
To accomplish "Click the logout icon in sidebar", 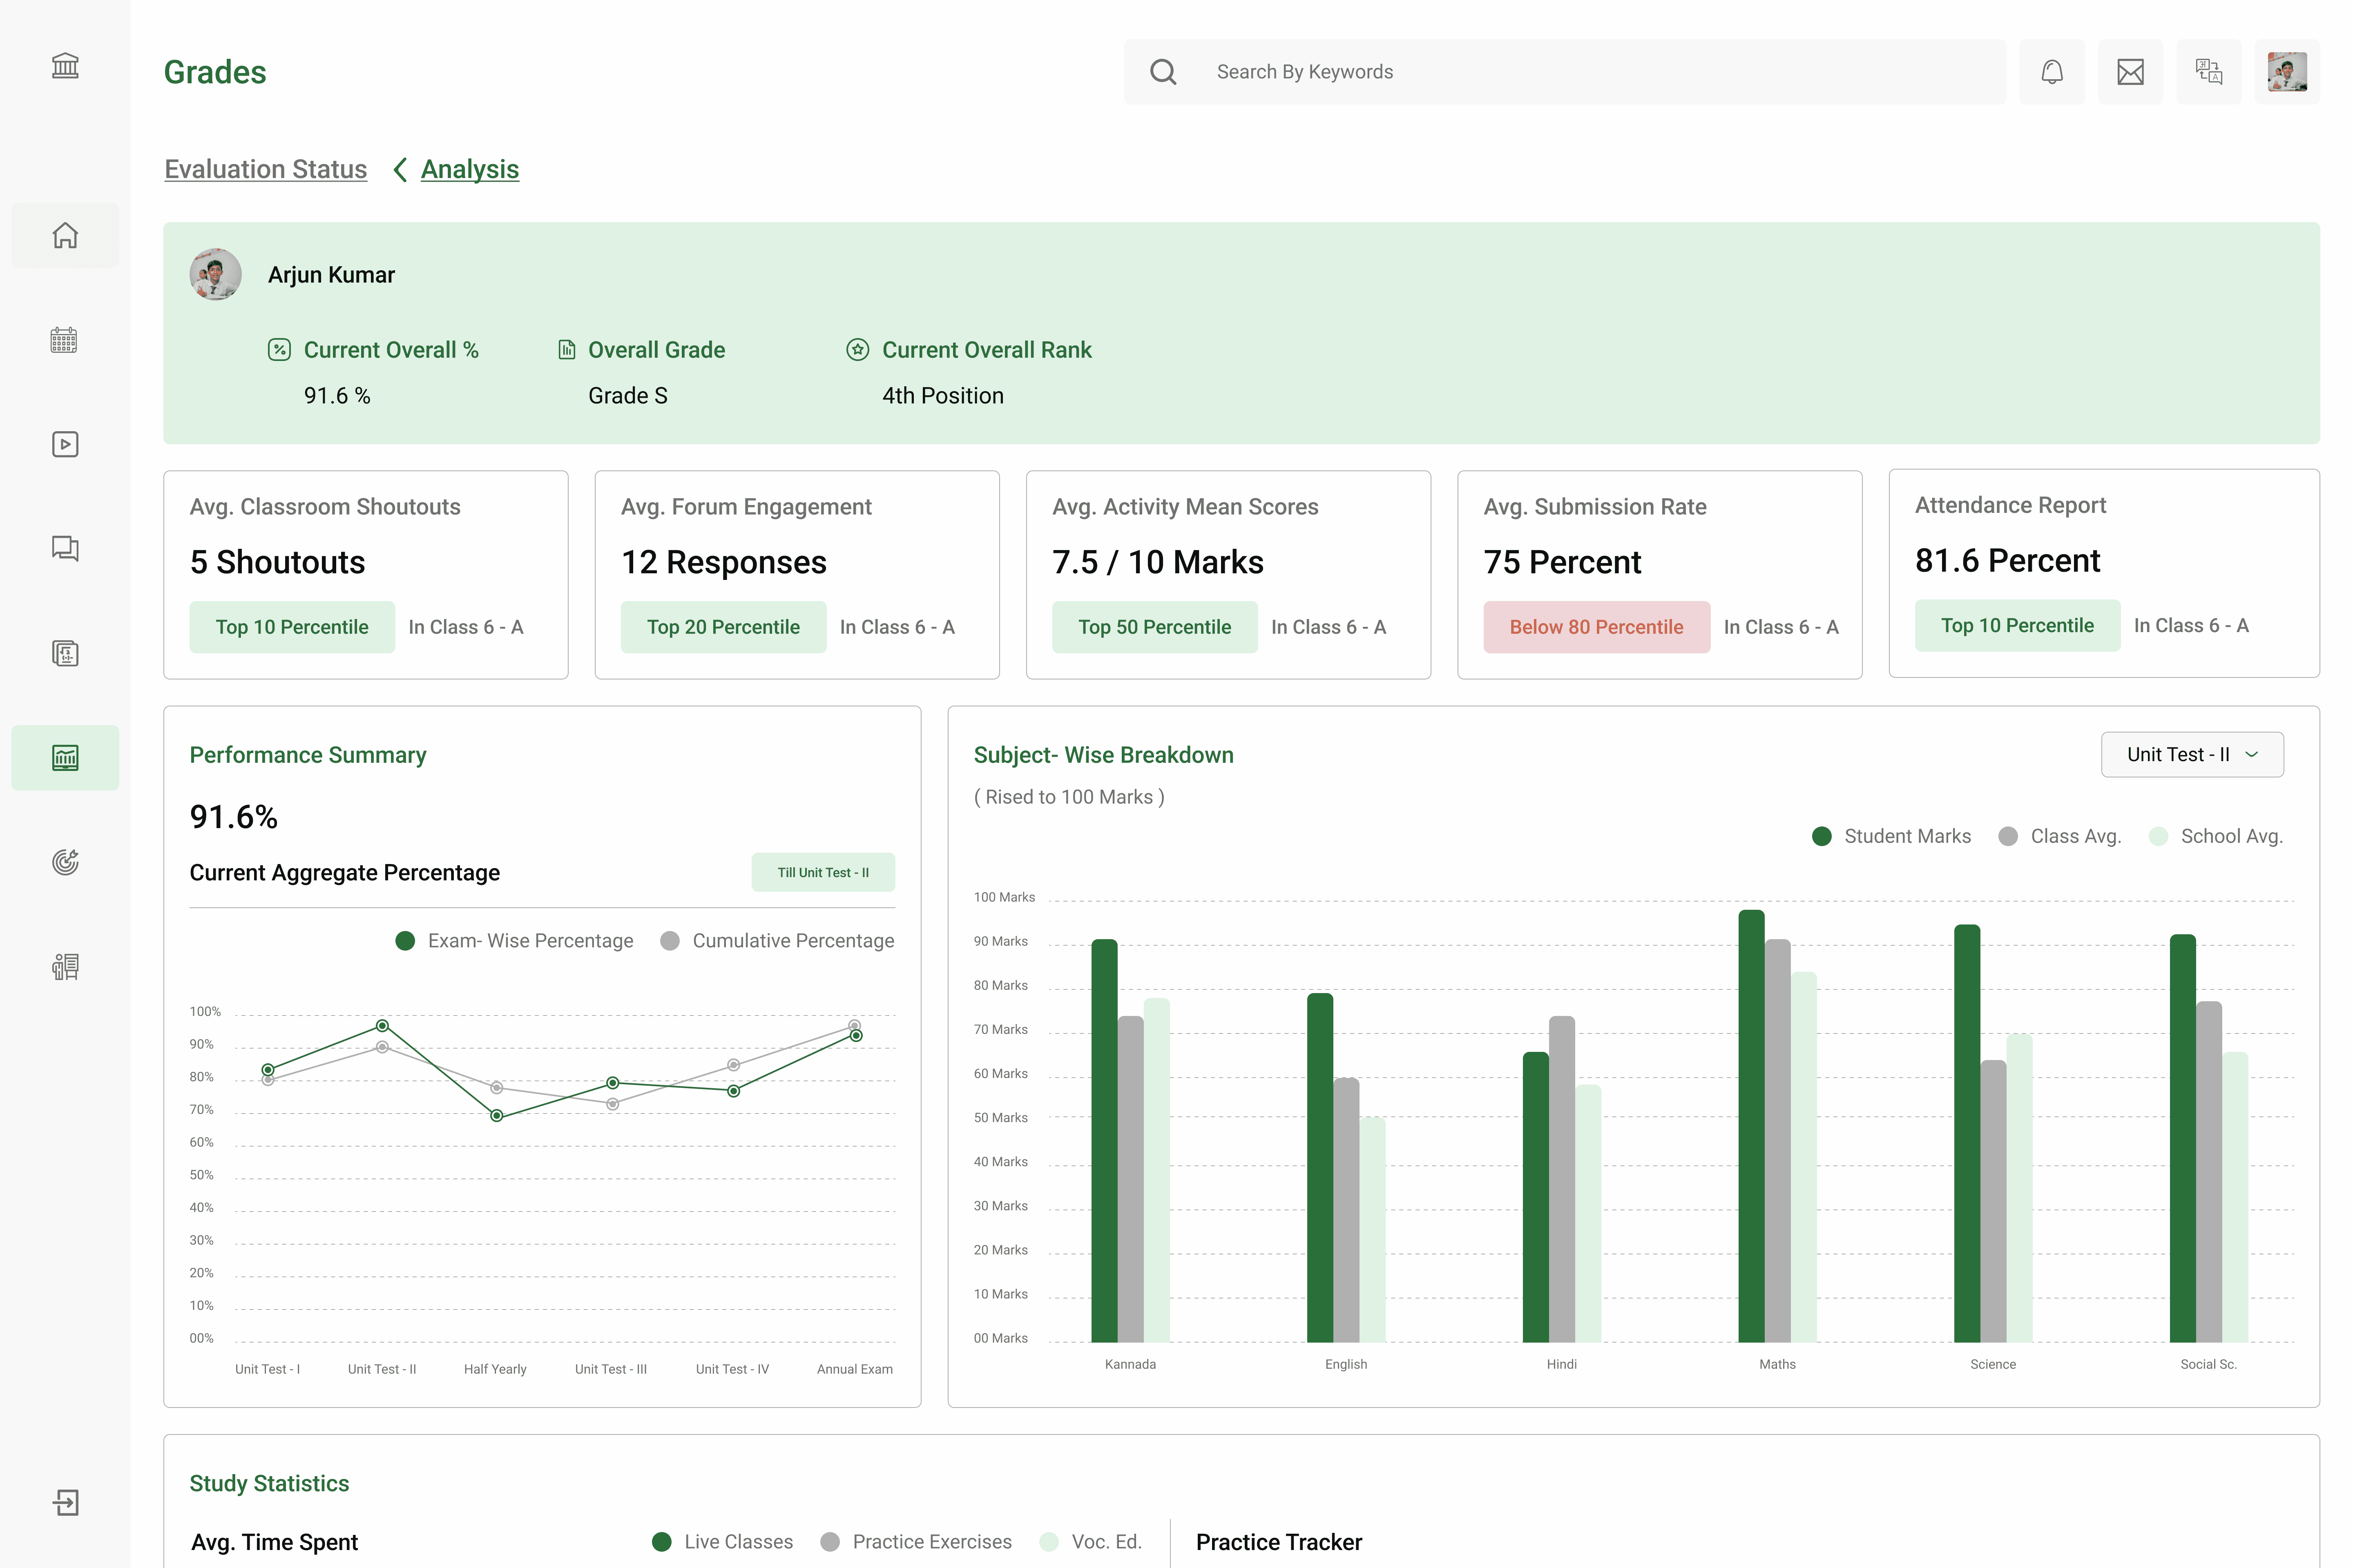I will point(65,1502).
